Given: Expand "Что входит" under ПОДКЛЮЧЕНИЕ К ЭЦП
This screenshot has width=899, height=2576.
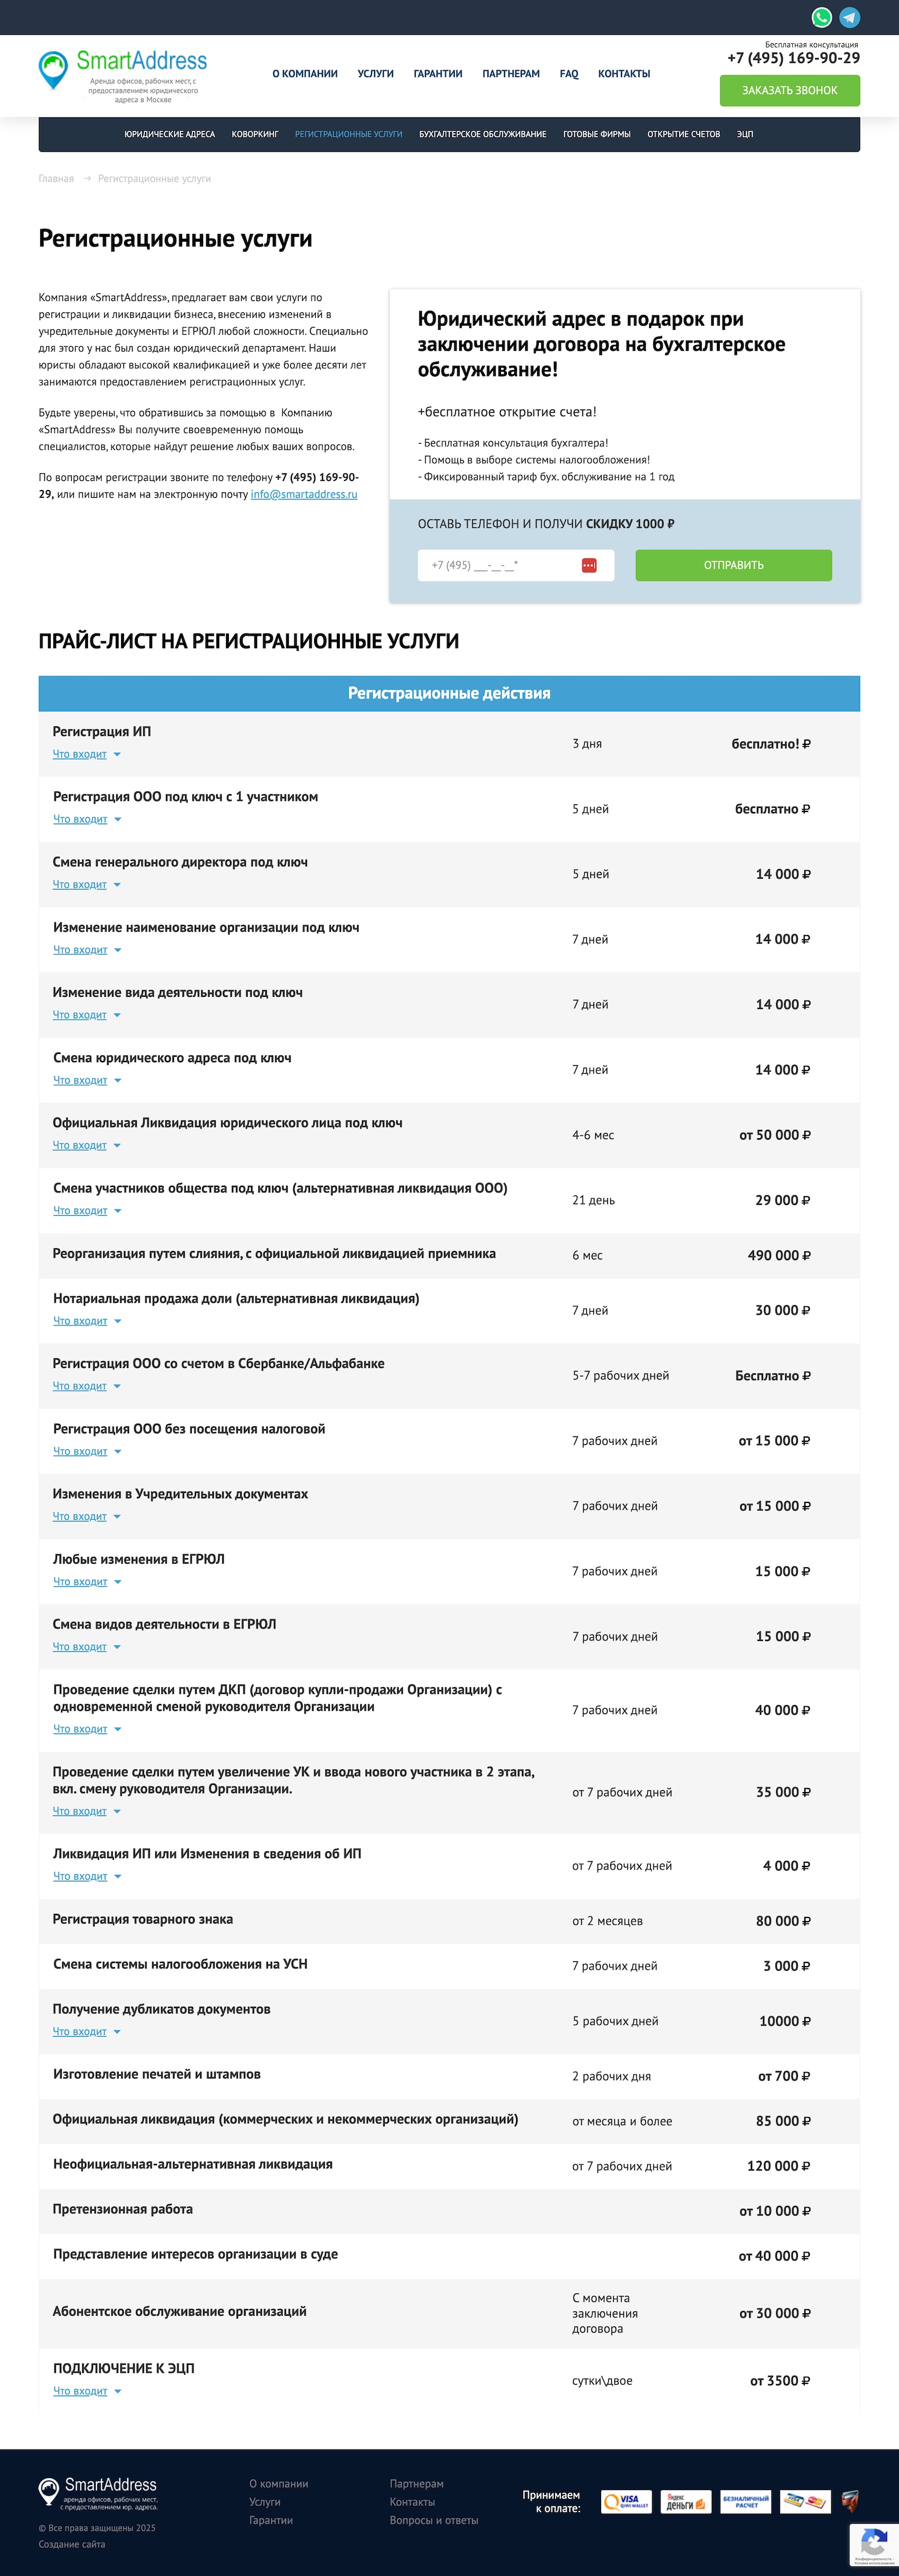Looking at the screenshot, I should [x=80, y=2391].
